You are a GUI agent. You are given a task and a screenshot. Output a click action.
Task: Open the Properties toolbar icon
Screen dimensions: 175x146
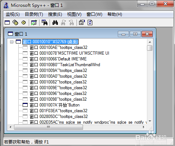(82, 23)
